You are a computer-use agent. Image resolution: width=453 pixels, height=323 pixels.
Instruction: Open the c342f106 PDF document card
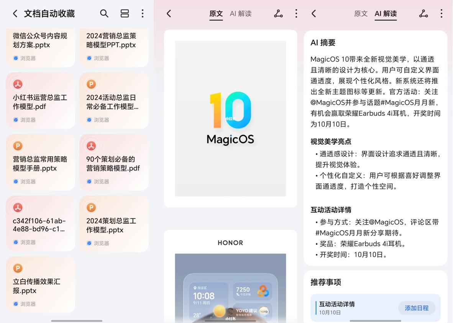[40, 223]
